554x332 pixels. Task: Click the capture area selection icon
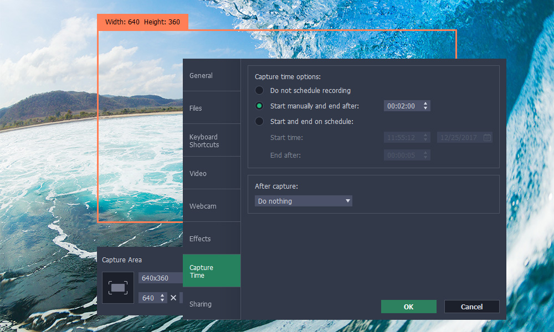118,288
